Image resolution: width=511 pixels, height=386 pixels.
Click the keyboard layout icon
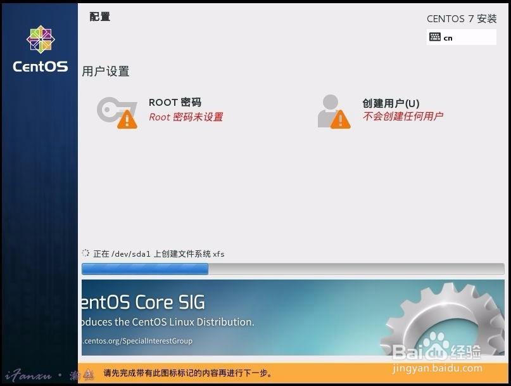435,37
